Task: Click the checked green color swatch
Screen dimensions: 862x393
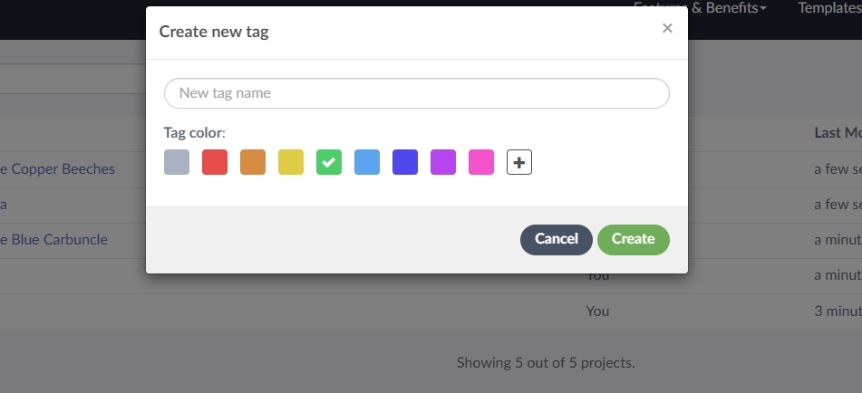Action: (x=329, y=162)
